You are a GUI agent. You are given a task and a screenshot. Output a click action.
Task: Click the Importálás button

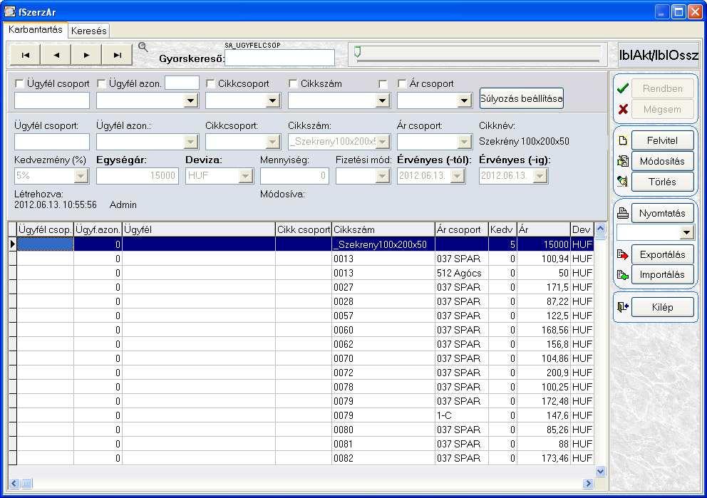pyautogui.click(x=662, y=274)
